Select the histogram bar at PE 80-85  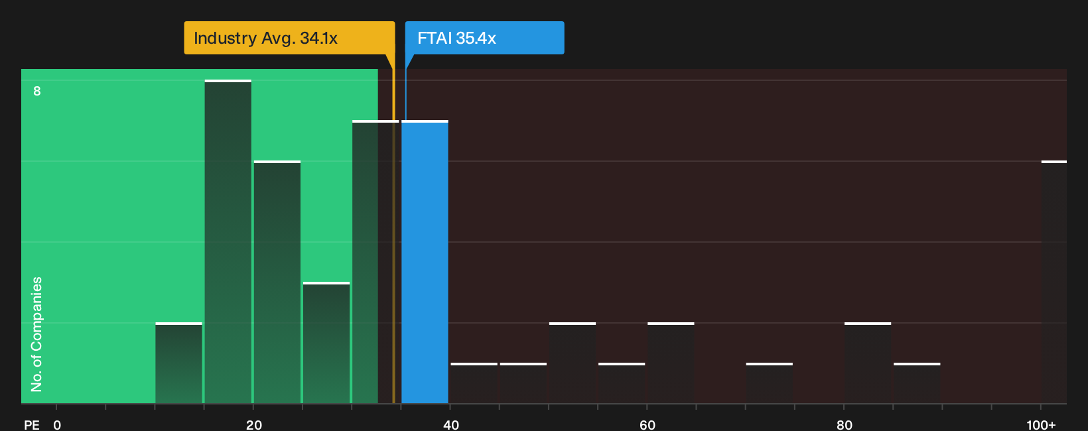point(868,363)
